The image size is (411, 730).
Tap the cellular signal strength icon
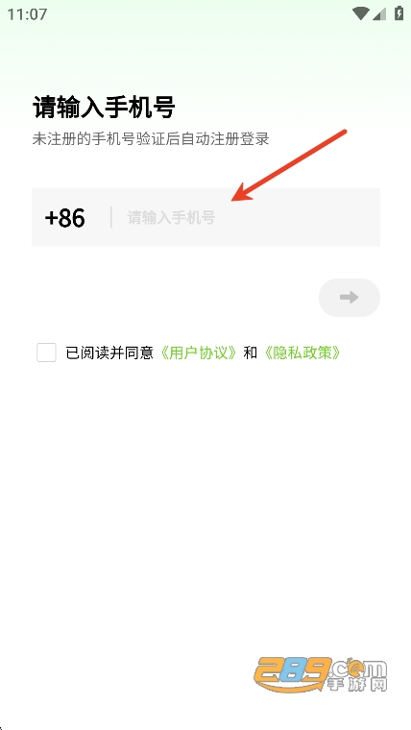click(379, 14)
